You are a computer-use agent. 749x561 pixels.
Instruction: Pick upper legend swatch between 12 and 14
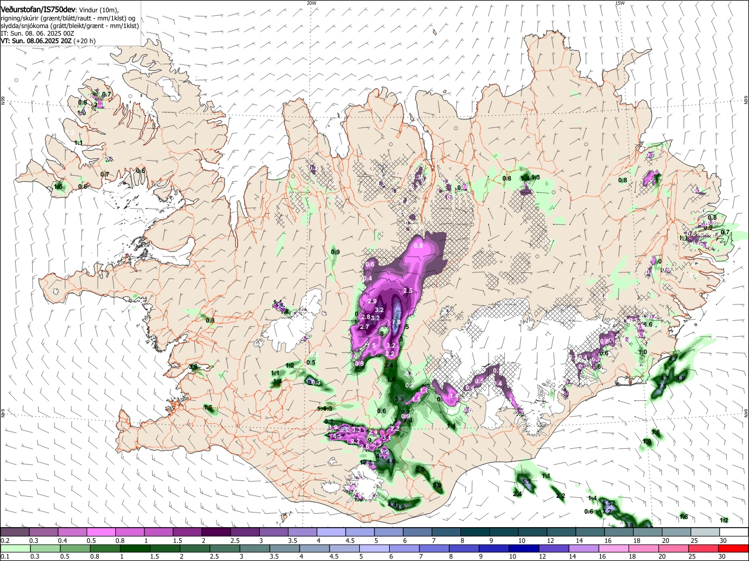coord(560,532)
